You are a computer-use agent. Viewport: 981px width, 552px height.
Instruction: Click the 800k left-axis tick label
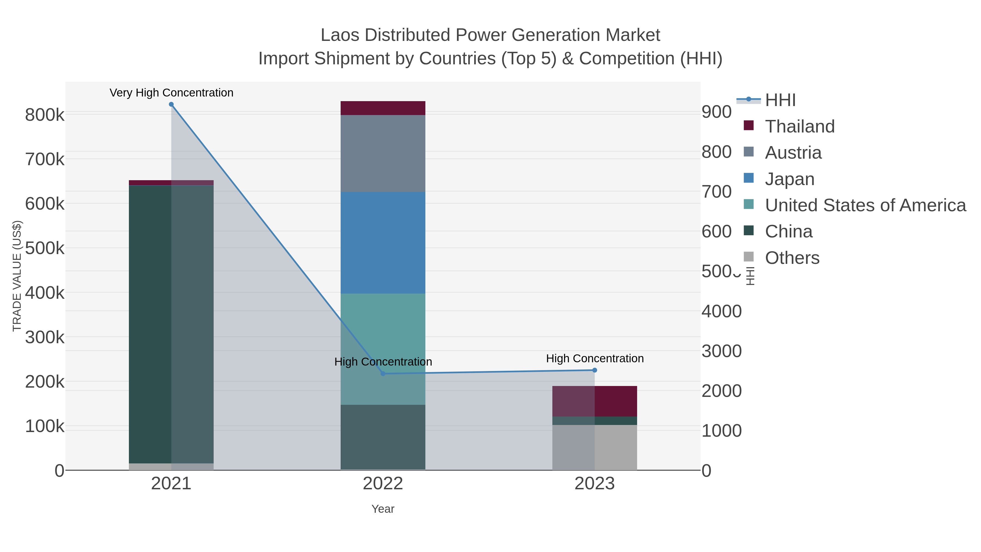(x=45, y=115)
